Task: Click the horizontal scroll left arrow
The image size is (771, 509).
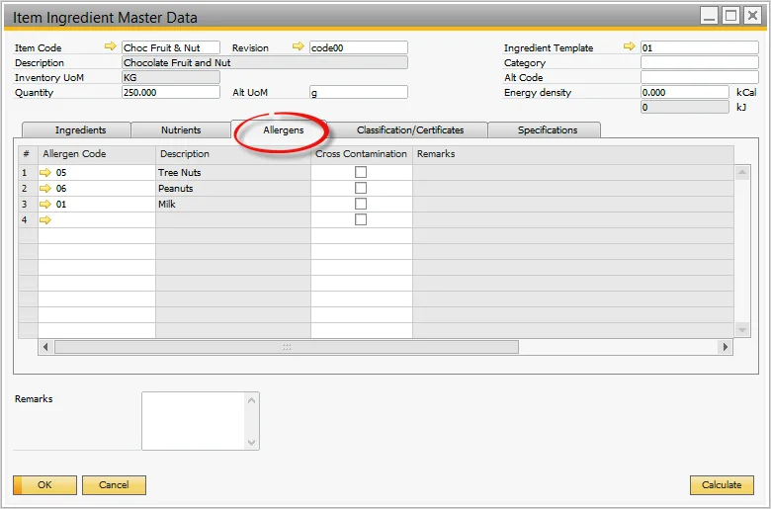Action: point(45,347)
